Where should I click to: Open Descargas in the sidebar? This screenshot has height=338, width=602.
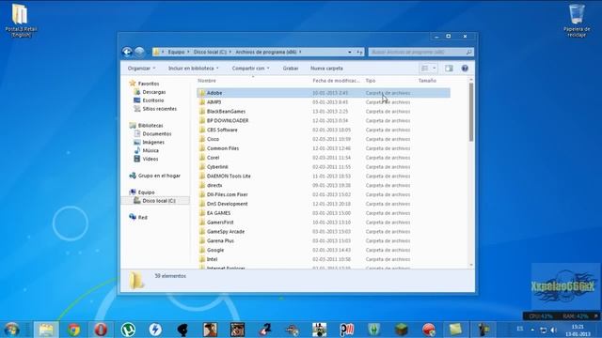coord(154,92)
